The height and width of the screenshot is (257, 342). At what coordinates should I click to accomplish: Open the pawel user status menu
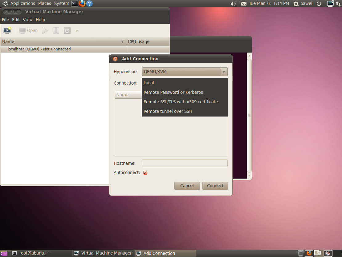(x=303, y=3)
